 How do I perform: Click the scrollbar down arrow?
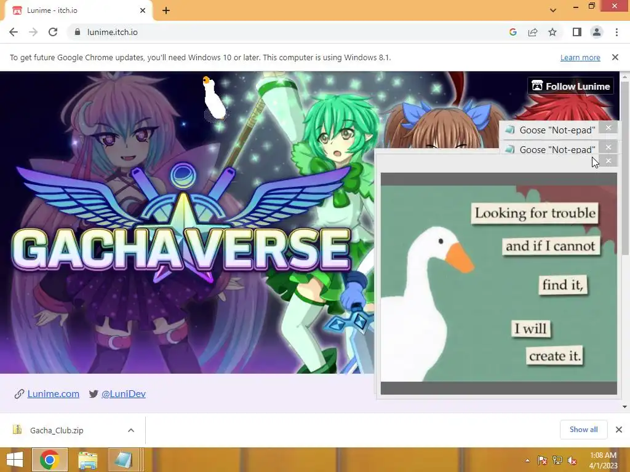tap(625, 407)
